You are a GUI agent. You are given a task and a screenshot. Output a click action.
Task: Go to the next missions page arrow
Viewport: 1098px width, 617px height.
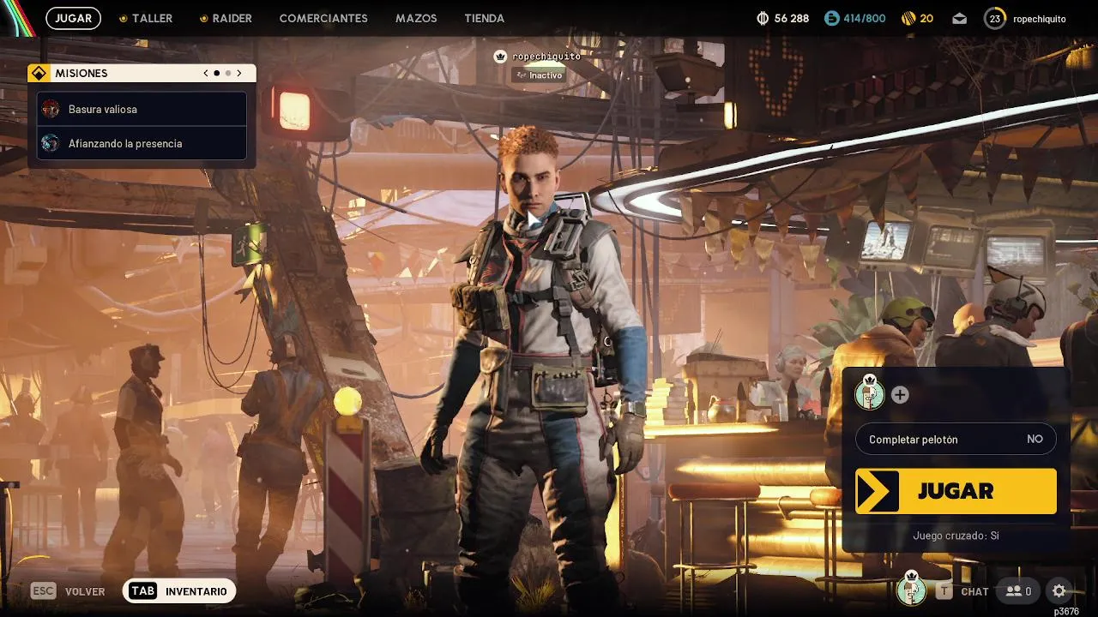[239, 74]
